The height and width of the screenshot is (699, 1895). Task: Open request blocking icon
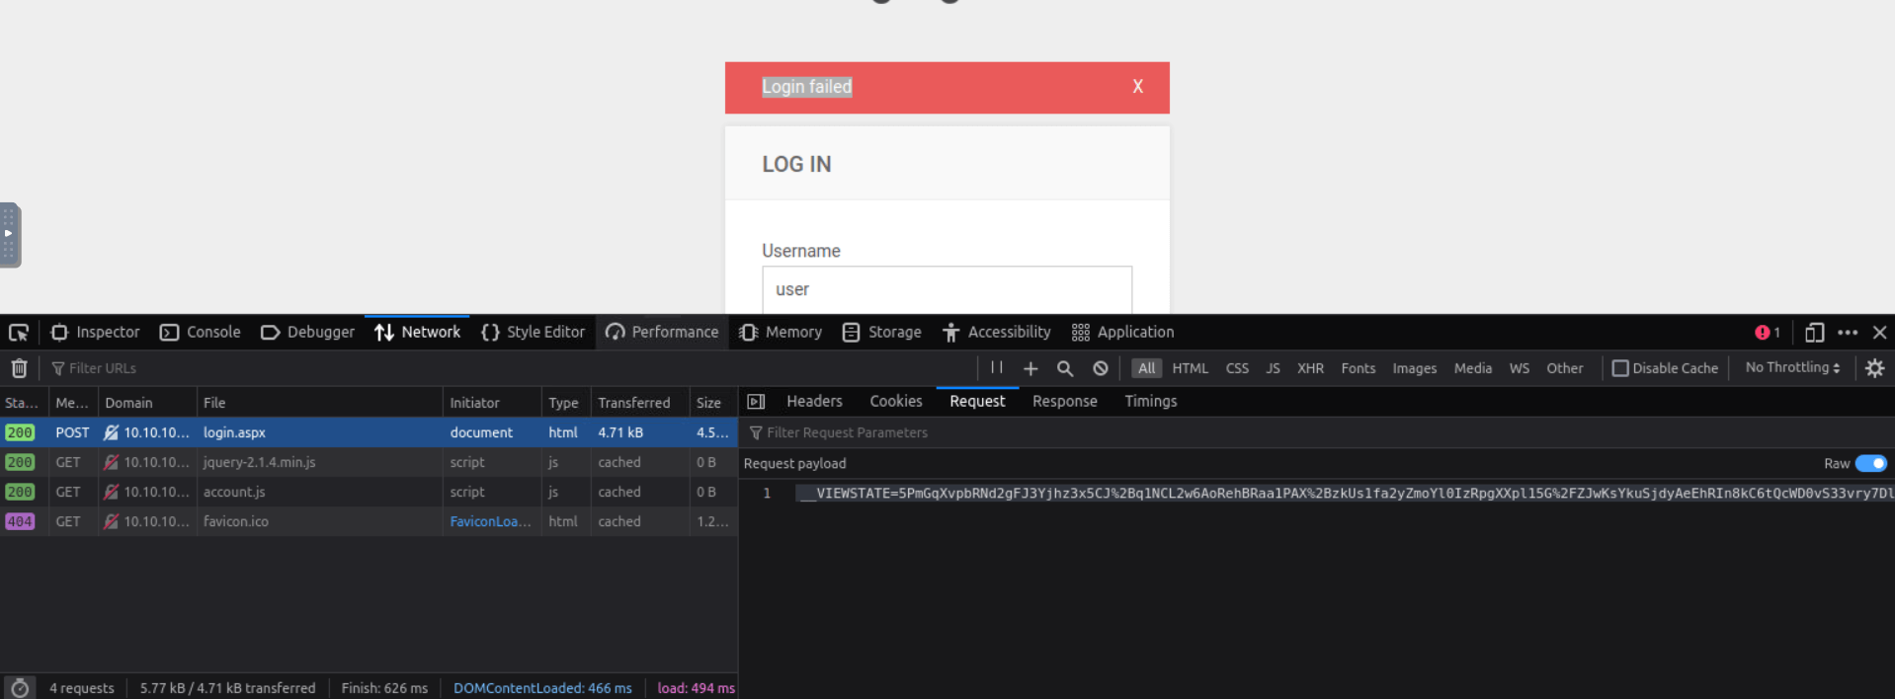pos(1101,368)
